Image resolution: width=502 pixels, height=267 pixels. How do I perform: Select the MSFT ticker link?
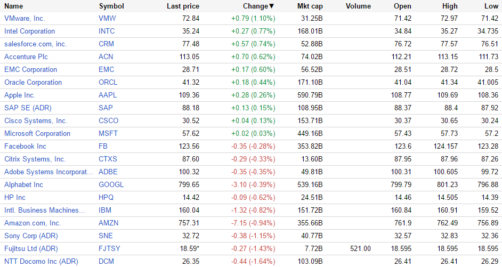[108, 133]
